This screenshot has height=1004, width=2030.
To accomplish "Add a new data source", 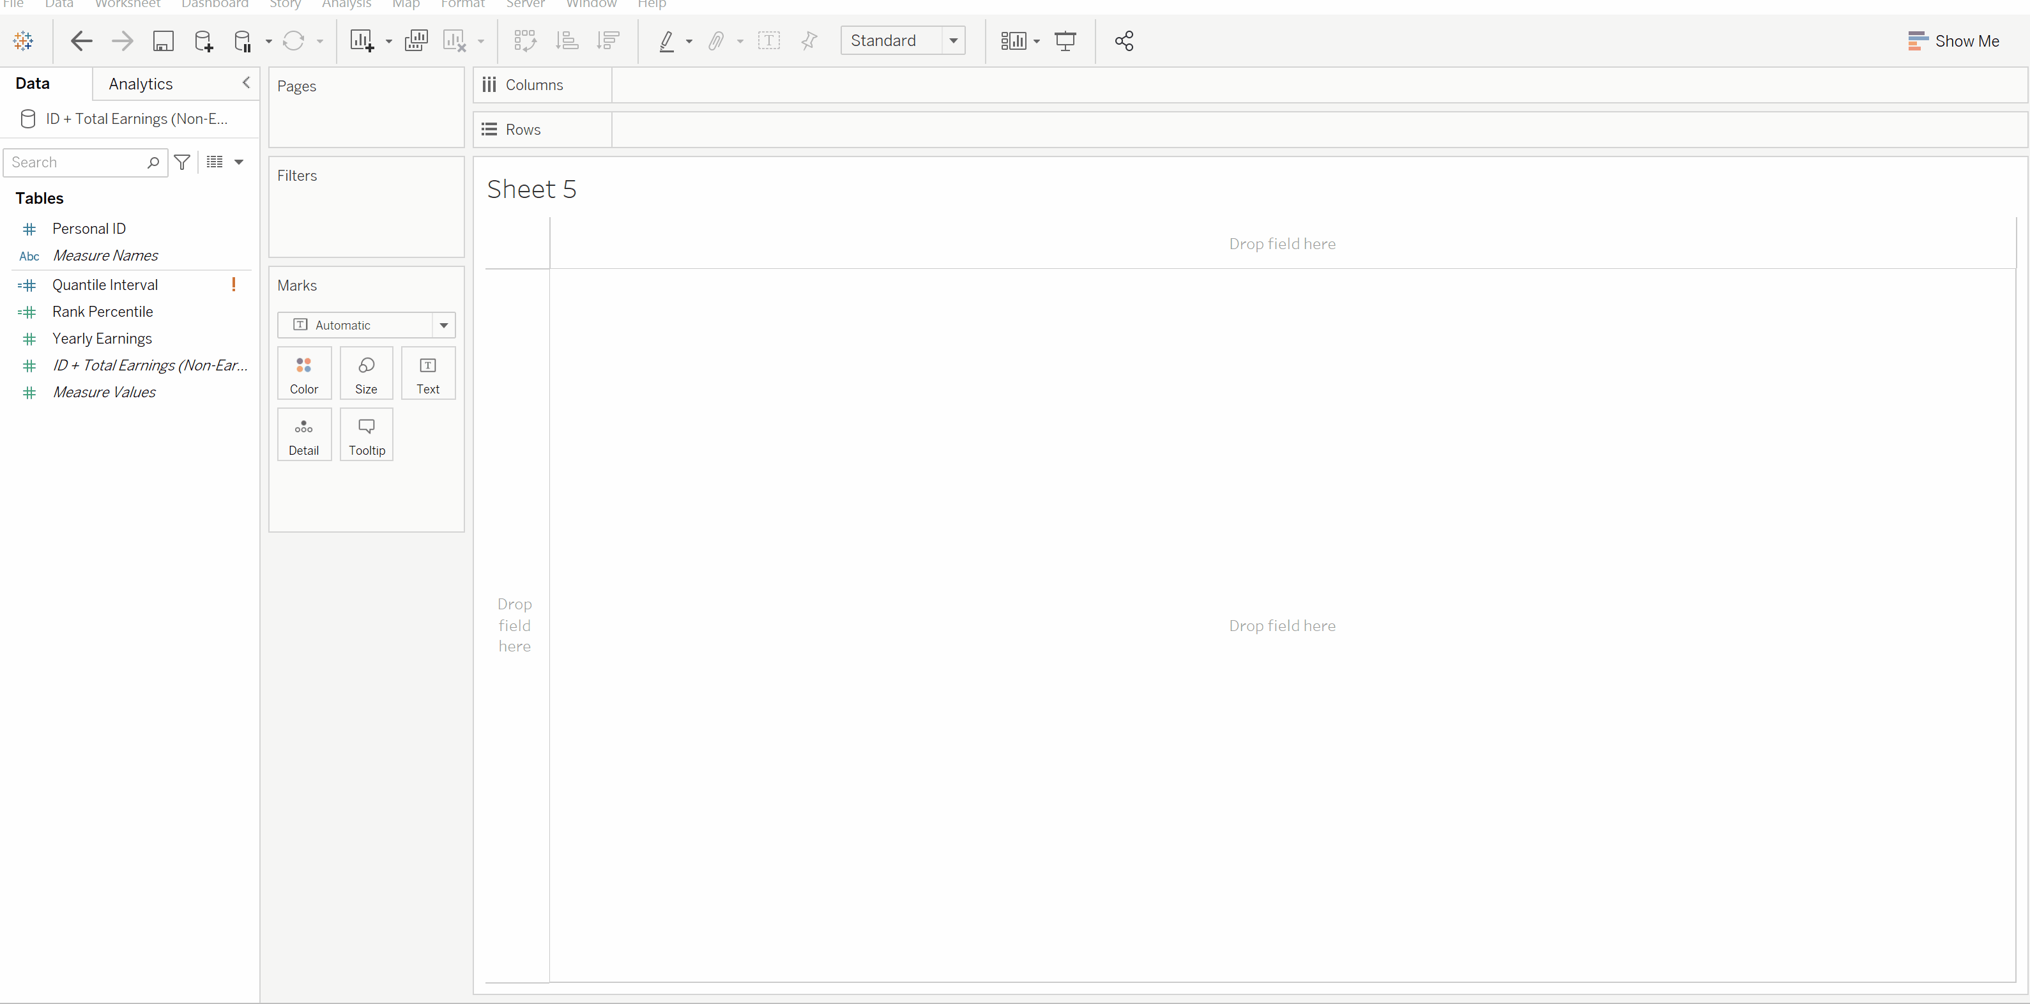I will click(203, 41).
